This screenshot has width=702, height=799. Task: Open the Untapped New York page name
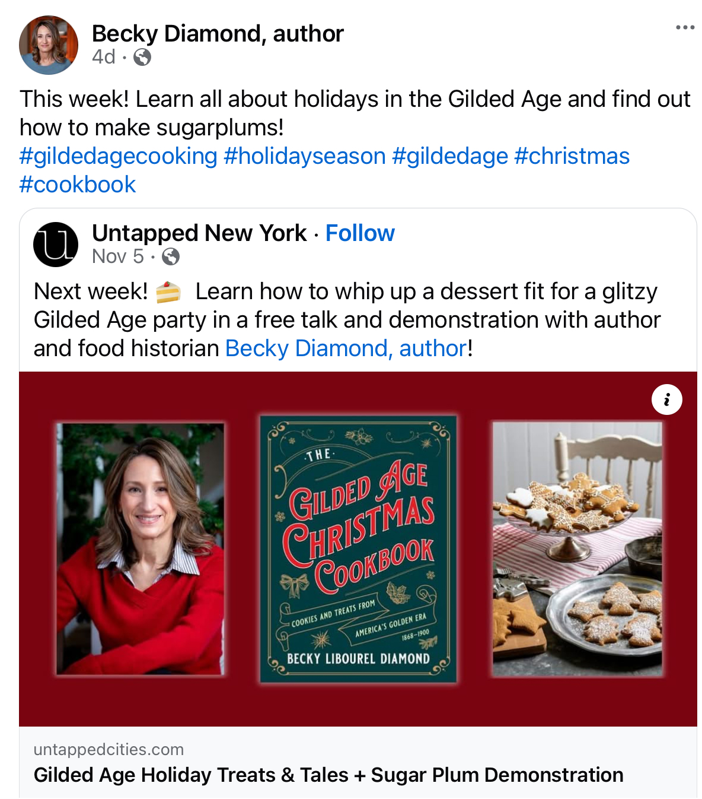pos(199,233)
